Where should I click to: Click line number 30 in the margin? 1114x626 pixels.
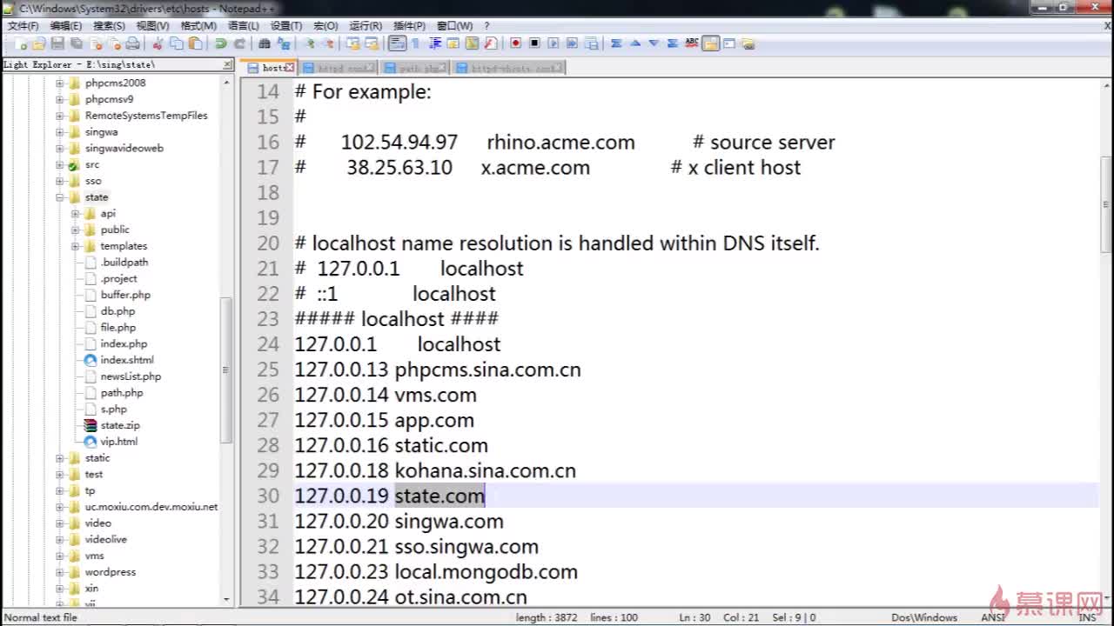click(268, 496)
